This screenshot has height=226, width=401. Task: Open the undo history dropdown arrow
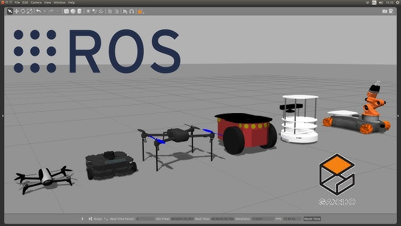coord(45,11)
